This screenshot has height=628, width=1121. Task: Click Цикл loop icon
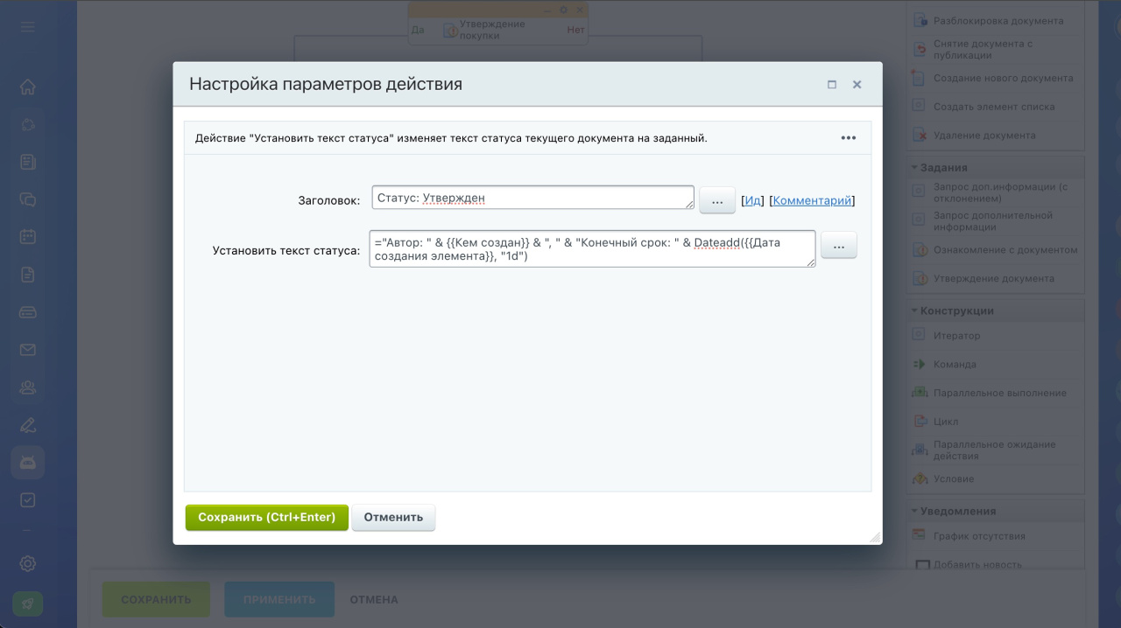[x=920, y=422]
